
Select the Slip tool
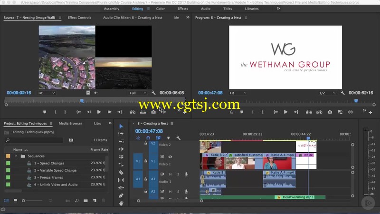coord(121,180)
